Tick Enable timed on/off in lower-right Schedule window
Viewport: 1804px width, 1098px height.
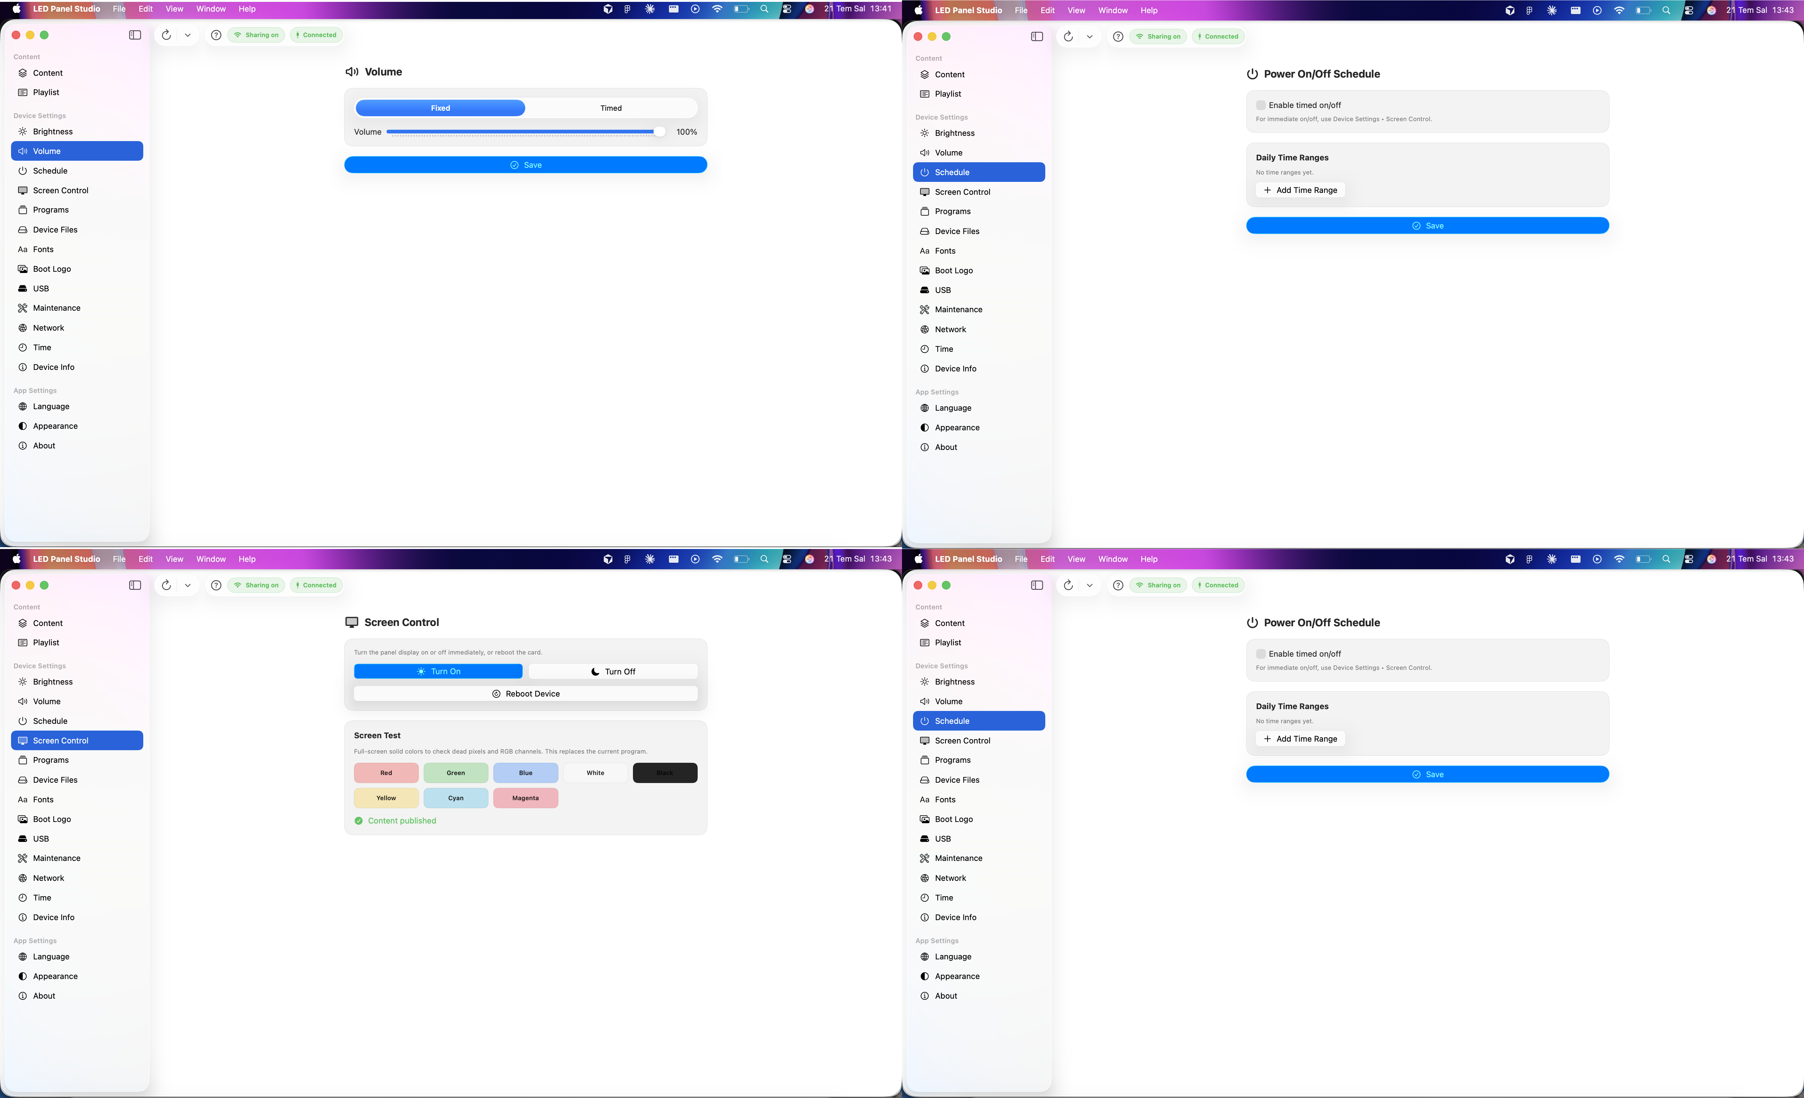click(x=1261, y=654)
